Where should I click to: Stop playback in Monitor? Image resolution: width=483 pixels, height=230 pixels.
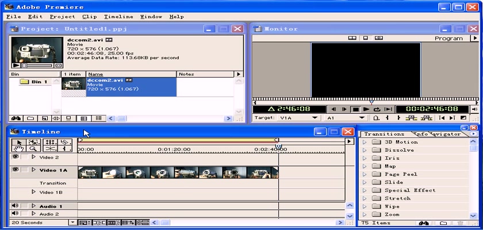click(356, 109)
